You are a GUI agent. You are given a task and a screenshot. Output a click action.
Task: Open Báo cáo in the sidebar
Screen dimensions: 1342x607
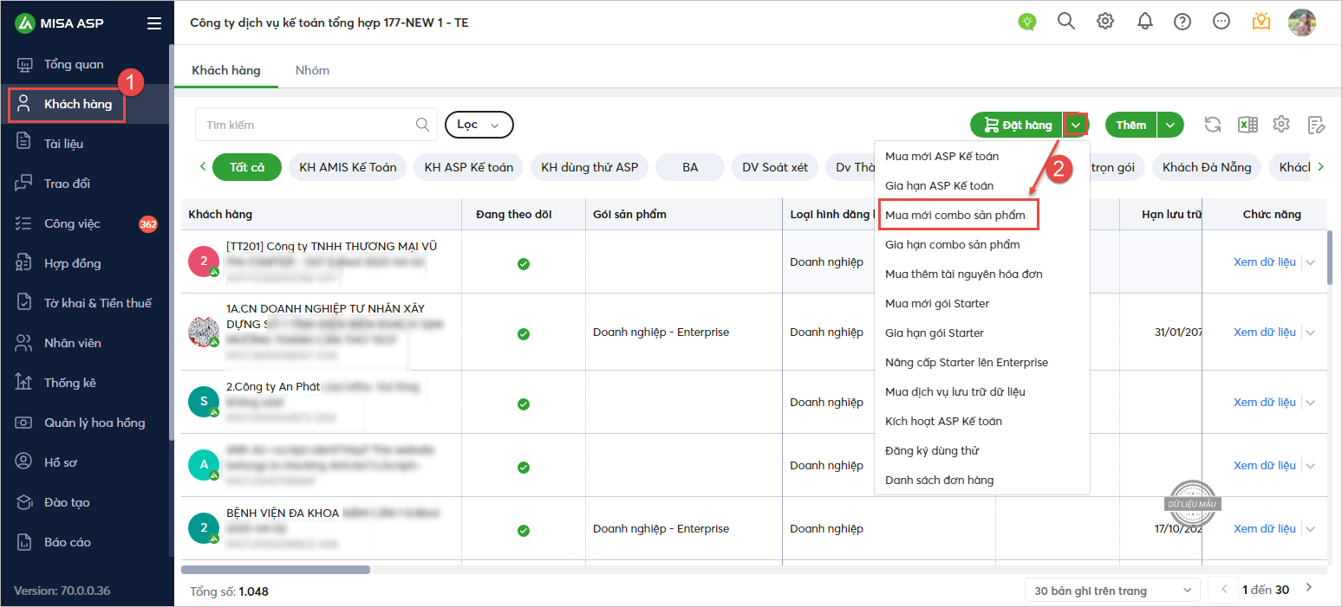coord(68,542)
